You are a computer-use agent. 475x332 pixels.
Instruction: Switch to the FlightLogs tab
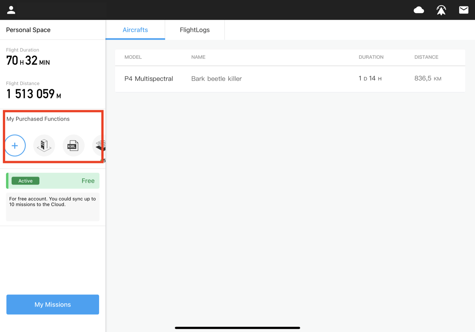point(195,30)
